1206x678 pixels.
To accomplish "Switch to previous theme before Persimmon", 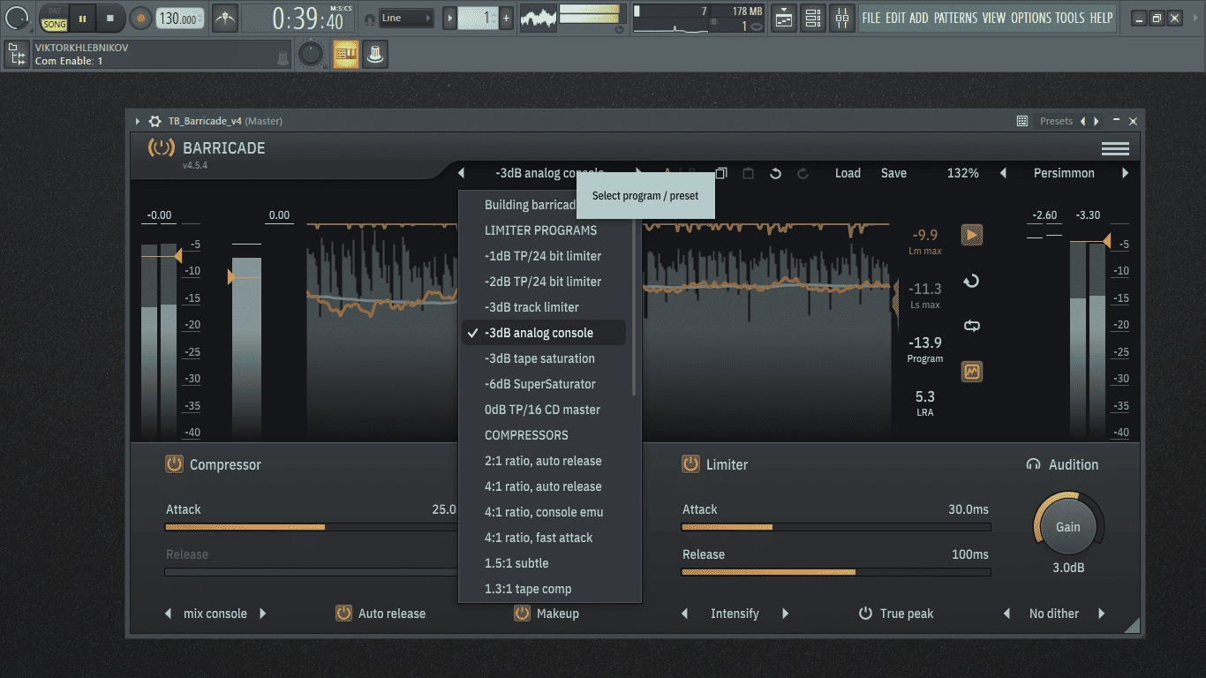I will tap(1003, 173).
